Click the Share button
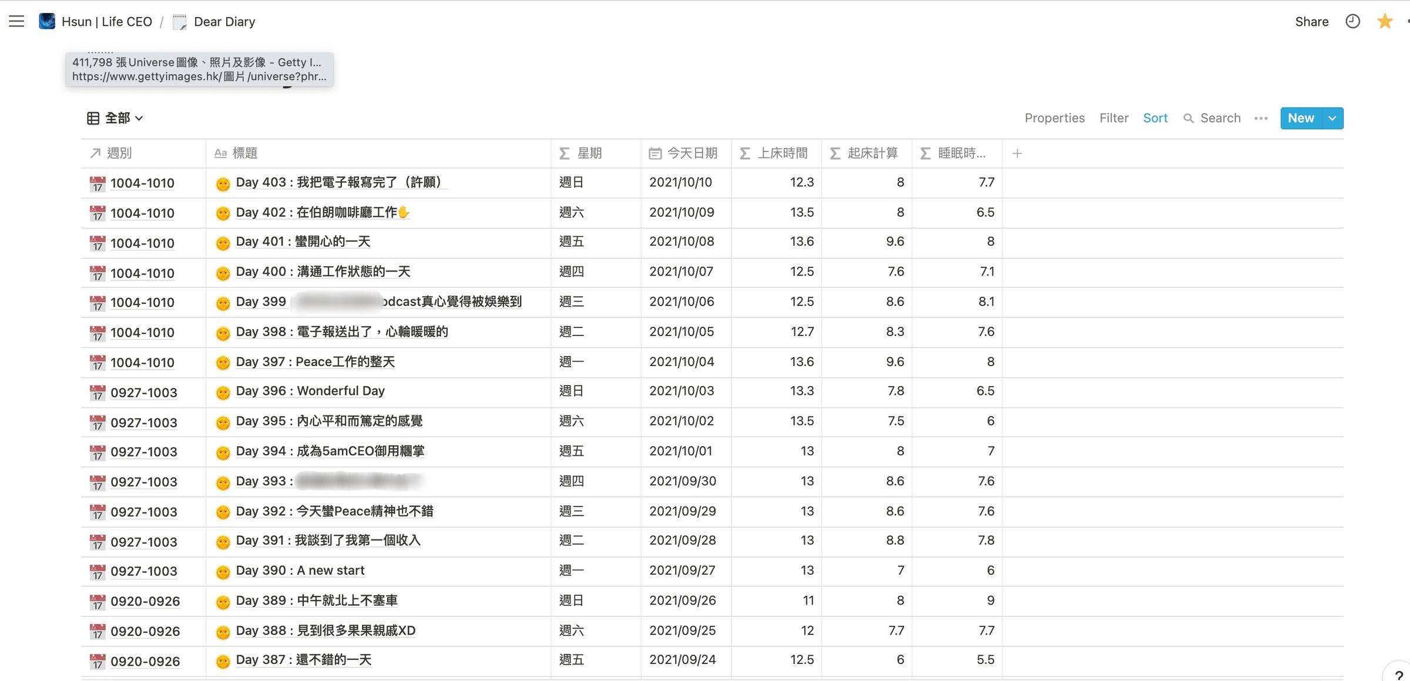 [x=1311, y=22]
